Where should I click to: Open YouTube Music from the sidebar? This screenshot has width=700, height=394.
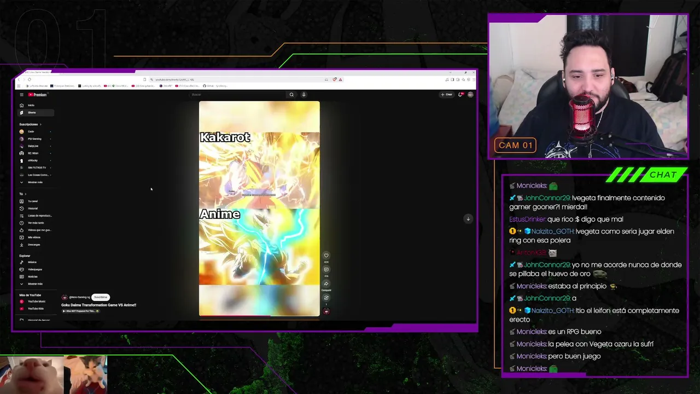pyautogui.click(x=36, y=302)
